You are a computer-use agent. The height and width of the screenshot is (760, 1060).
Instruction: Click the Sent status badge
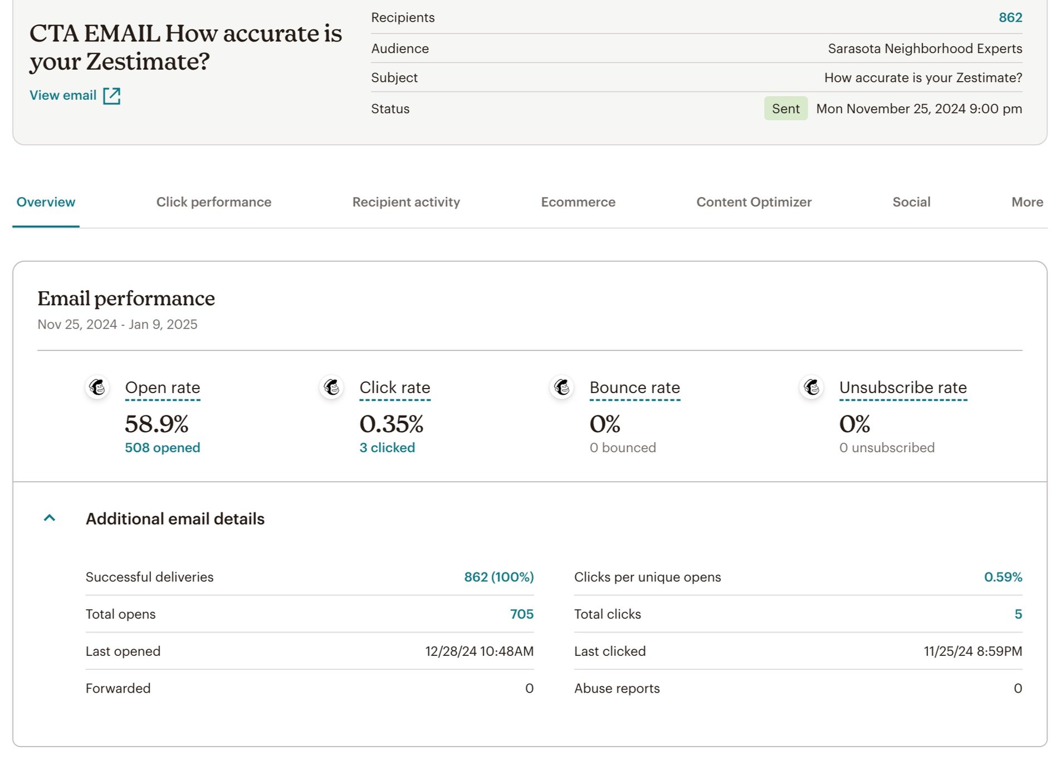point(785,109)
